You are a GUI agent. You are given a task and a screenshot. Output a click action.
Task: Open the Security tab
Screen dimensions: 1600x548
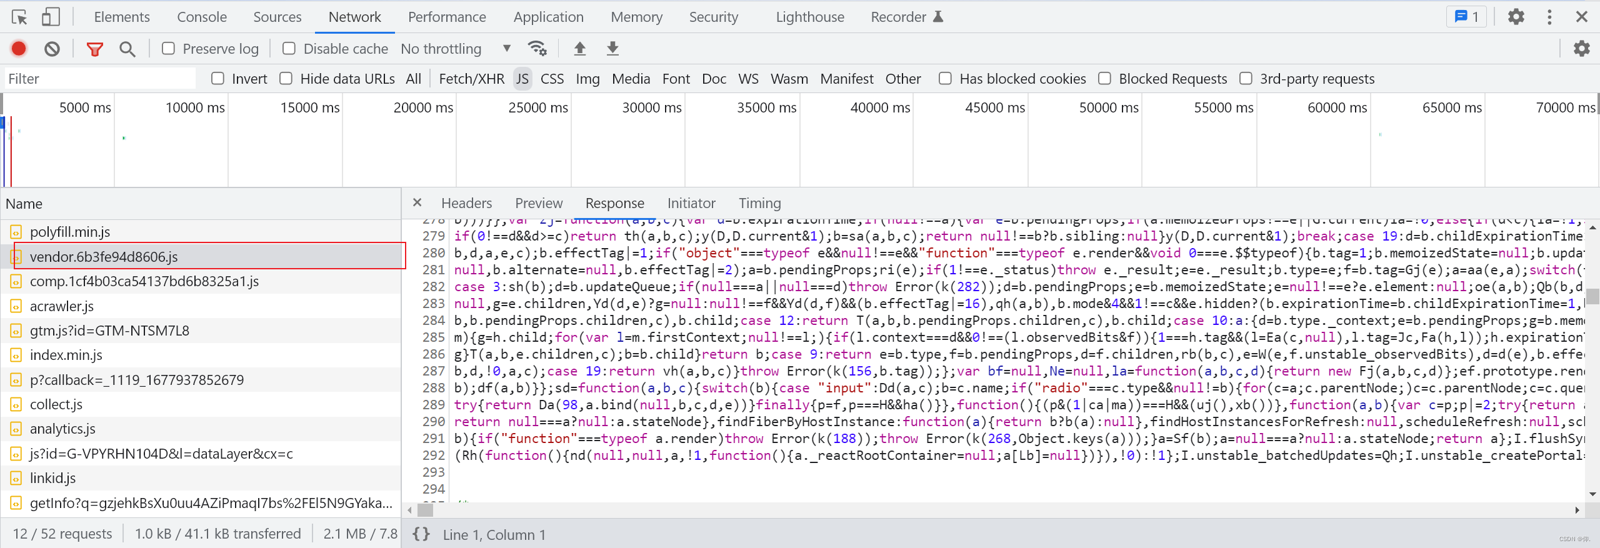coord(714,17)
